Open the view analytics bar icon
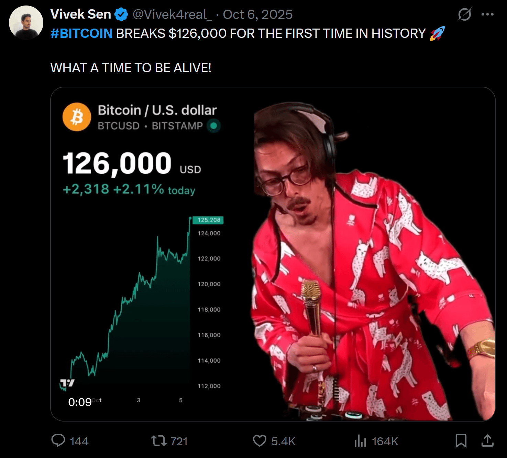The width and height of the screenshot is (507, 458). (x=360, y=441)
